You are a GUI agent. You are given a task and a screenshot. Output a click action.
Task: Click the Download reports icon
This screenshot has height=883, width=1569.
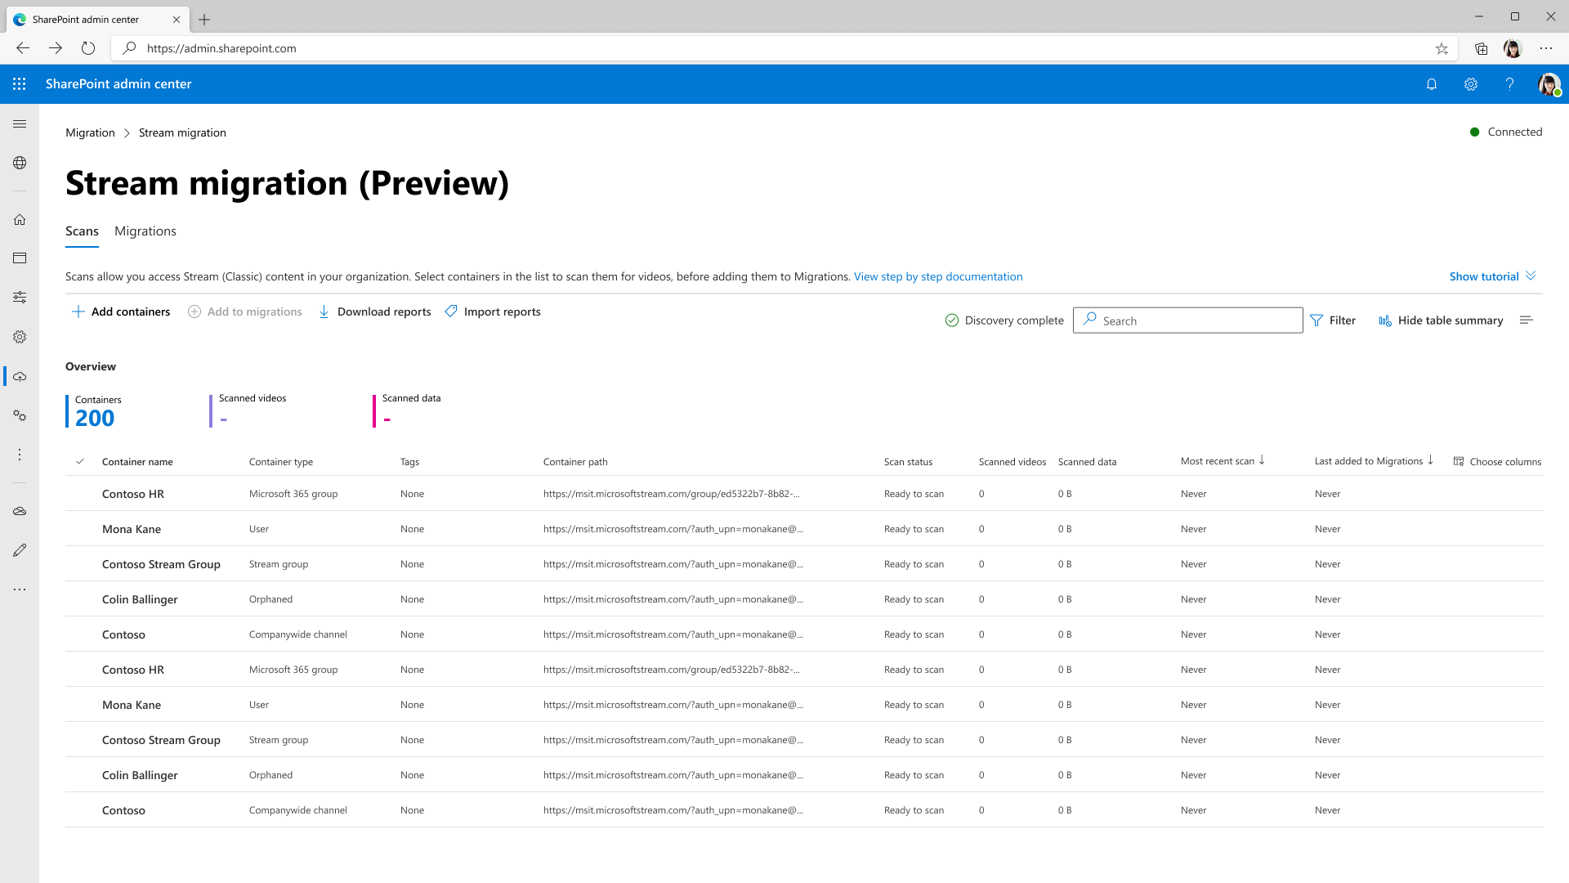coord(324,312)
